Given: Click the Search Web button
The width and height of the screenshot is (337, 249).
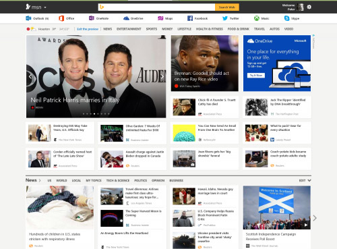Looking at the screenshot, I should coord(227,7).
